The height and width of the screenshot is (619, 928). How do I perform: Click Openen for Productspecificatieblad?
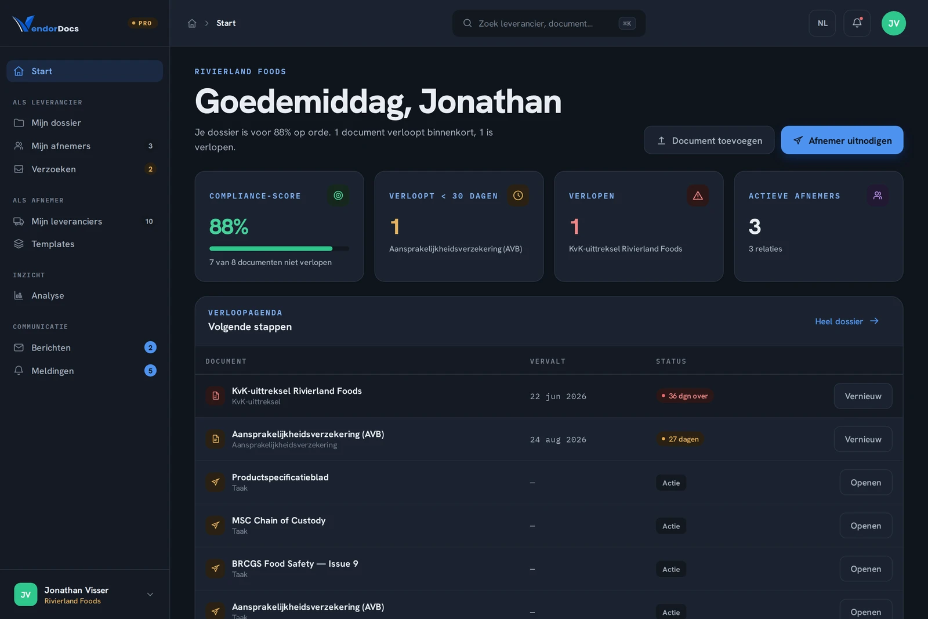click(865, 483)
